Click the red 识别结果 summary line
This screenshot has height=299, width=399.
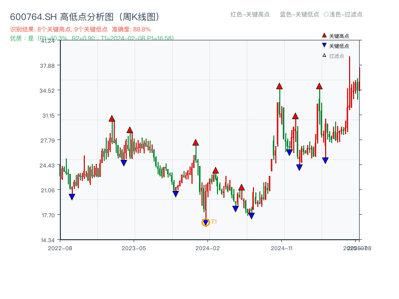tap(80, 29)
